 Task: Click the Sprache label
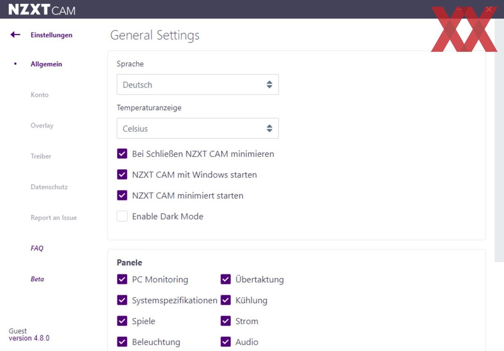130,64
